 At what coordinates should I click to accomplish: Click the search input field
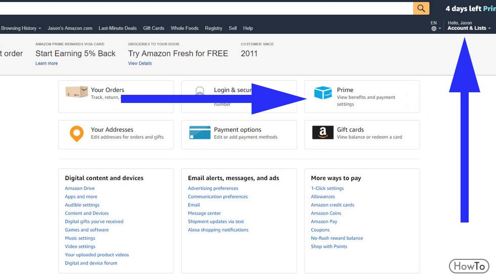point(206,8)
